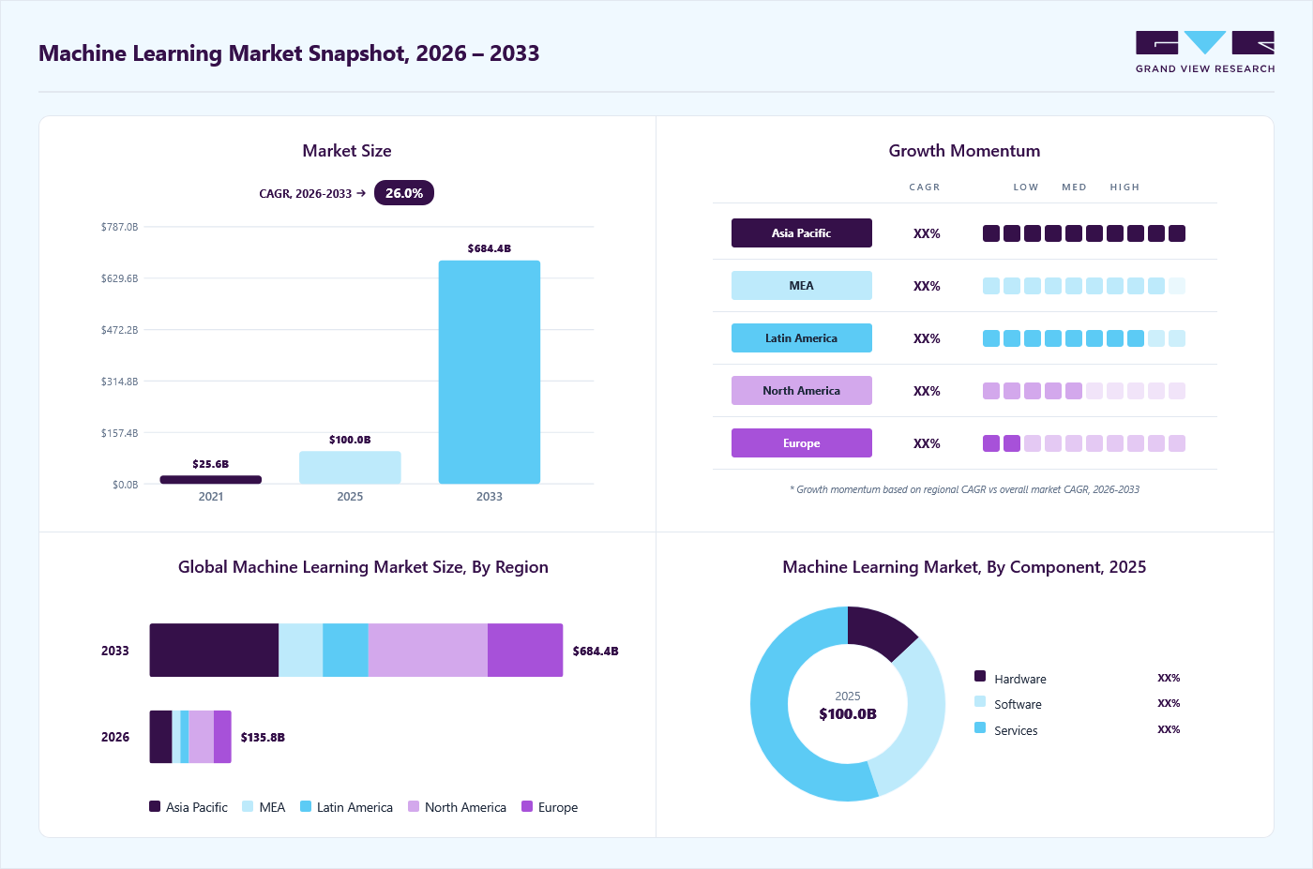Click the XX% CAGR value for North America
This screenshot has width=1313, height=869.
click(x=927, y=391)
